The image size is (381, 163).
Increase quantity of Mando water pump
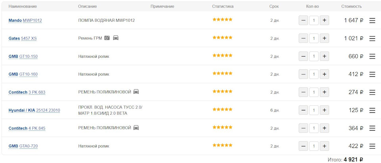pos(324,20)
